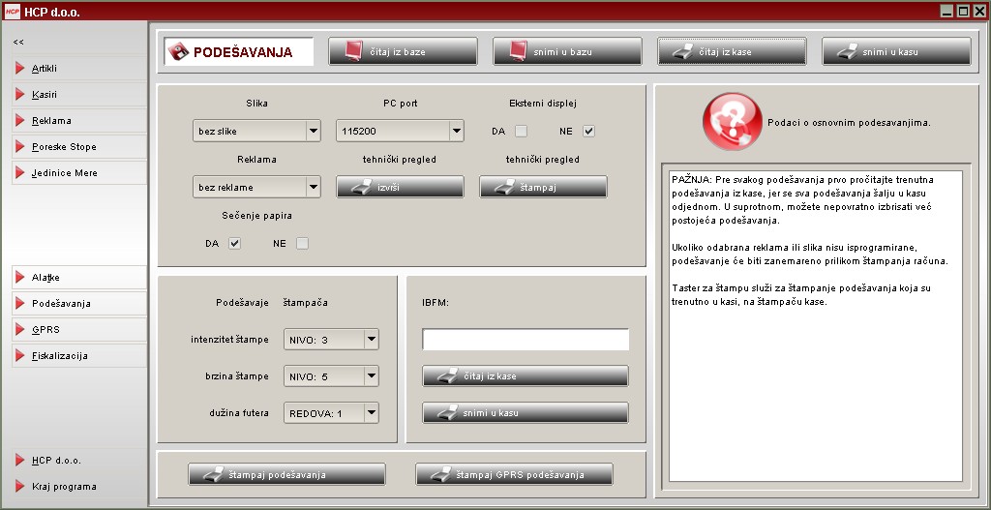Click the red arrow icon beside GPRS
This screenshot has height=510, width=991.
pos(19,330)
